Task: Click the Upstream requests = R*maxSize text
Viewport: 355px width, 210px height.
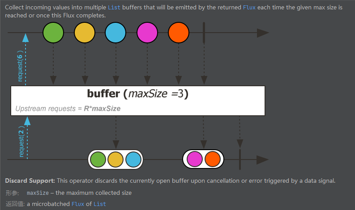Action: 68,109
